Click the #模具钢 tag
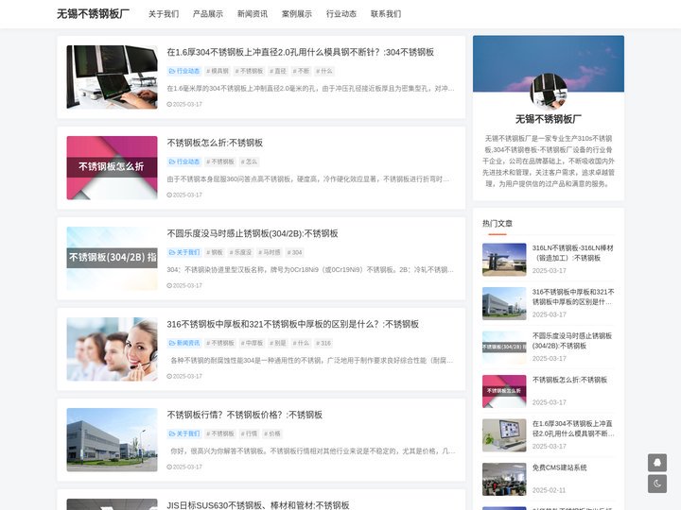The height and width of the screenshot is (510, 681). coord(218,71)
